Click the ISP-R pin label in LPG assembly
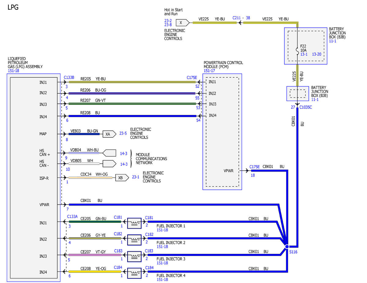 click(44, 178)
